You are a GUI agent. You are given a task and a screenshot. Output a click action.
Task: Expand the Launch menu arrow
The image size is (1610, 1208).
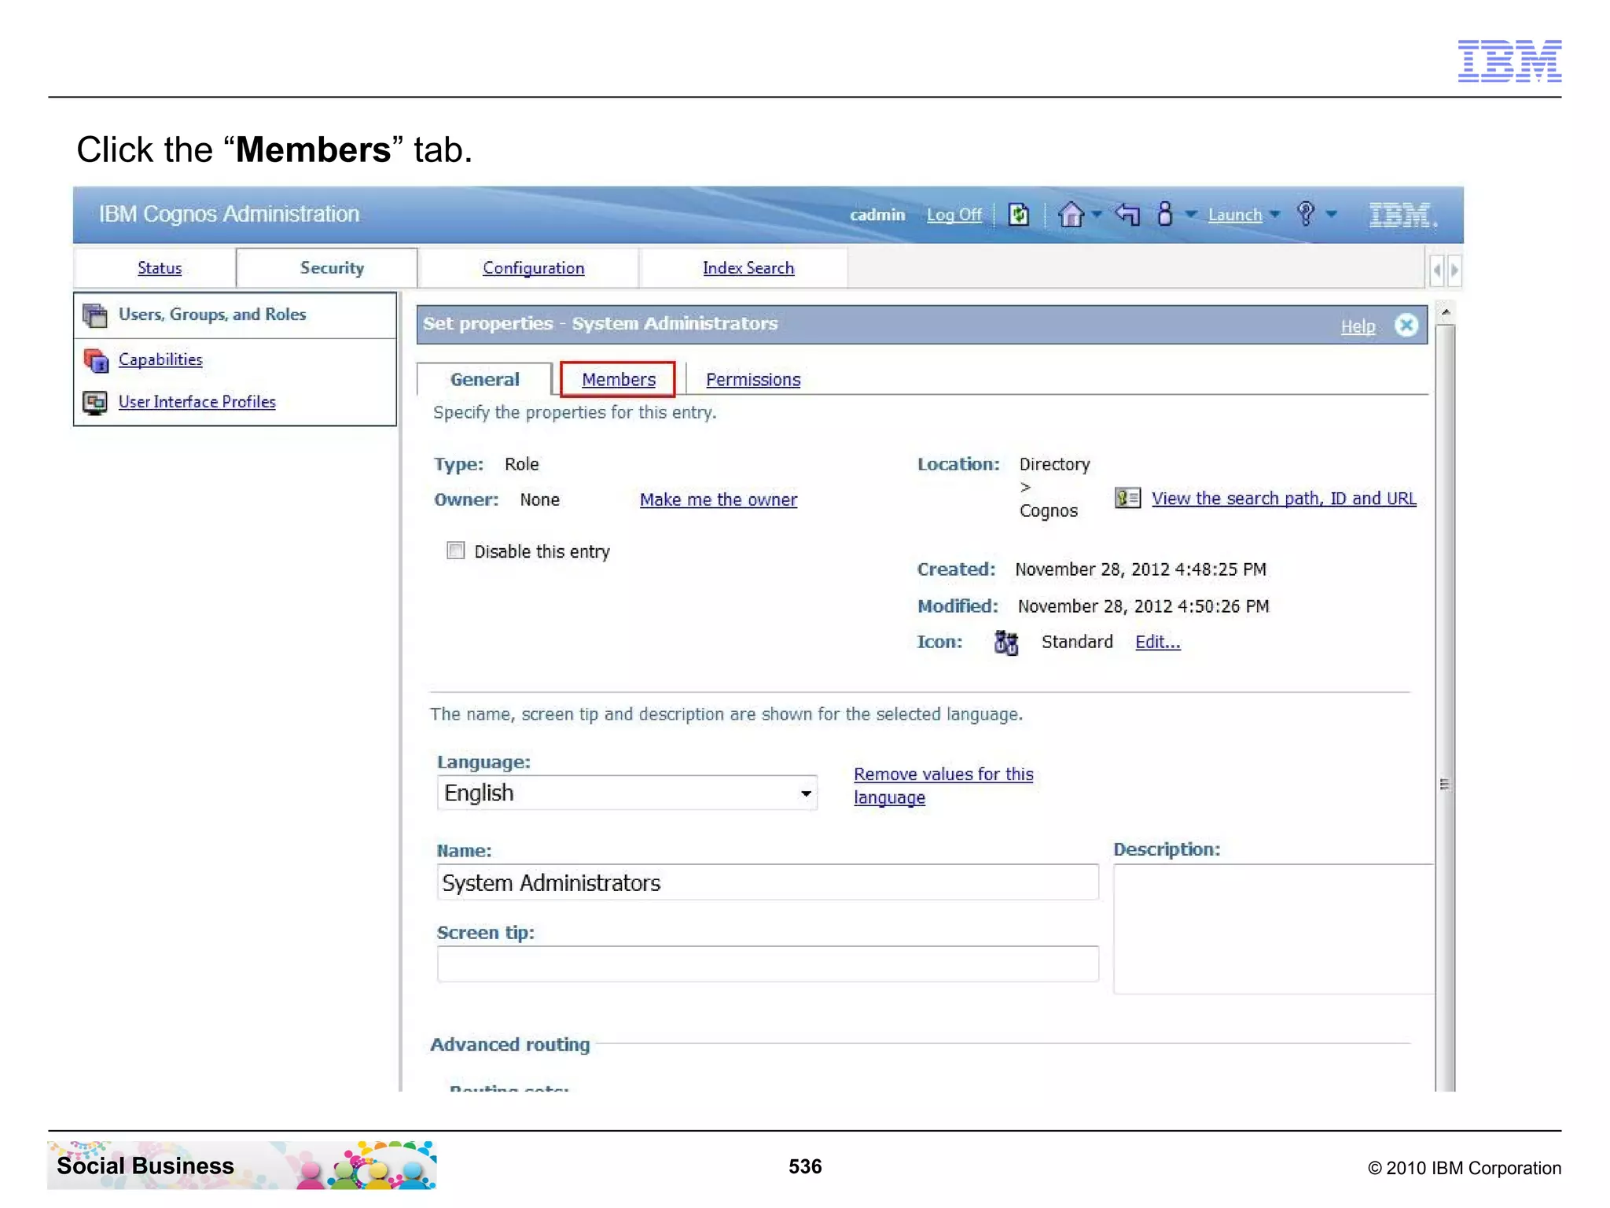coord(1274,214)
